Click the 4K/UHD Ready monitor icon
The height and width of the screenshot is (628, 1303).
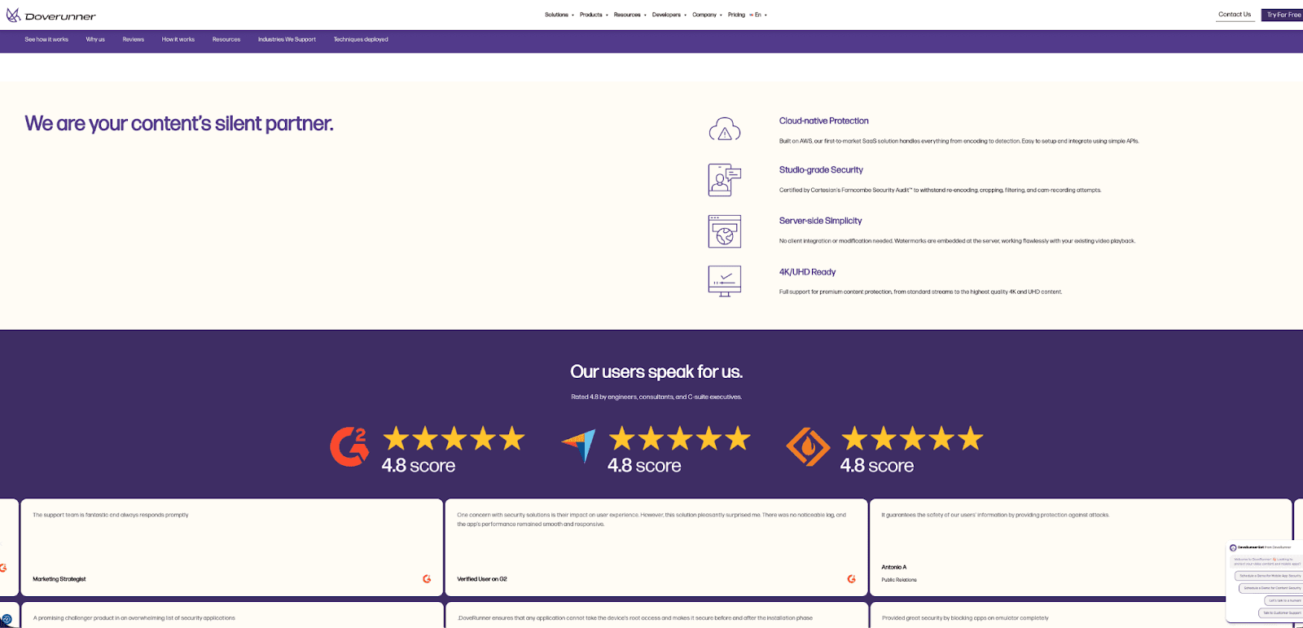pos(724,281)
